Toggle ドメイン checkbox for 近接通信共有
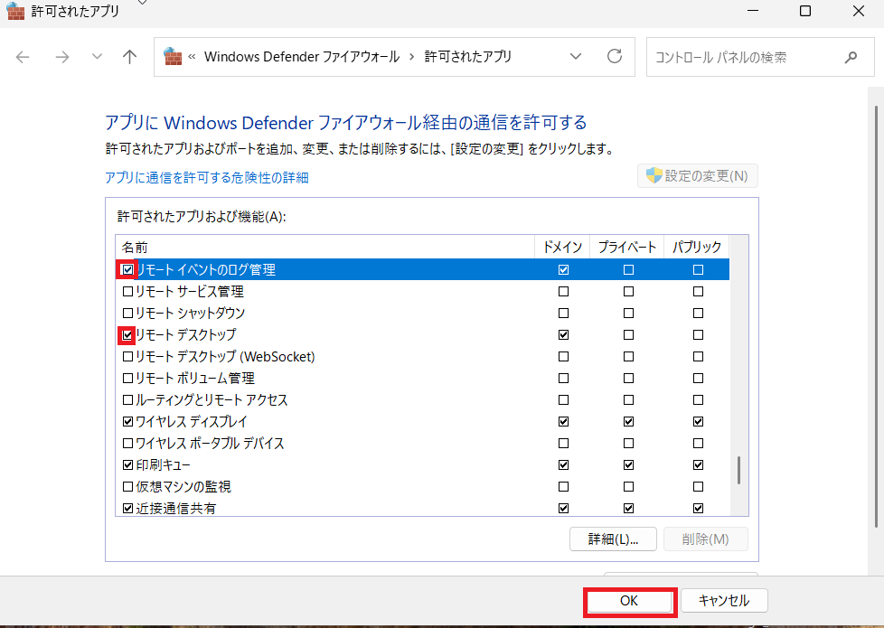This screenshot has height=628, width=884. tap(563, 509)
